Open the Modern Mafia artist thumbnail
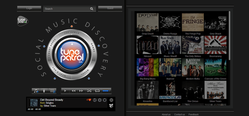Screen dimensions: 249x116 pyautogui.click(x=193, y=67)
